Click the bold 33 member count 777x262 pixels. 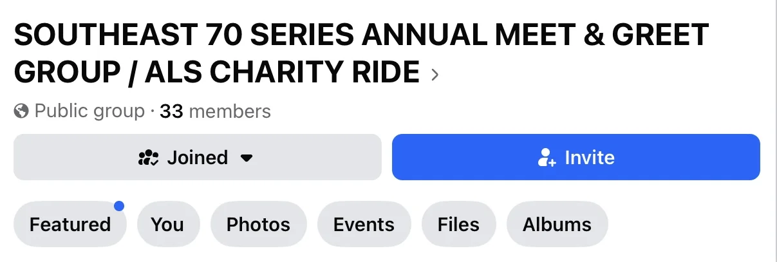[x=172, y=111]
